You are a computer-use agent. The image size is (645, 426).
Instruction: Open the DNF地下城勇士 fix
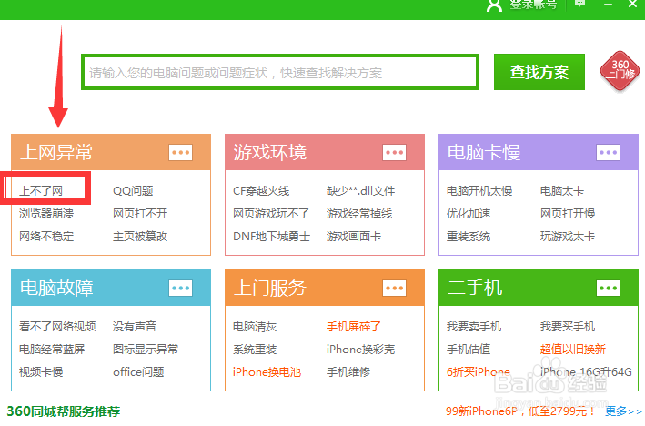tap(271, 237)
